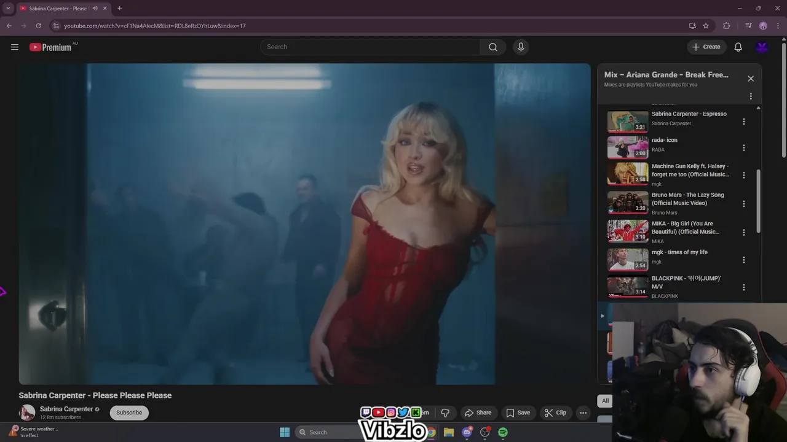The height and width of the screenshot is (442, 787).
Task: Click the video player to pause
Action: tap(304, 224)
